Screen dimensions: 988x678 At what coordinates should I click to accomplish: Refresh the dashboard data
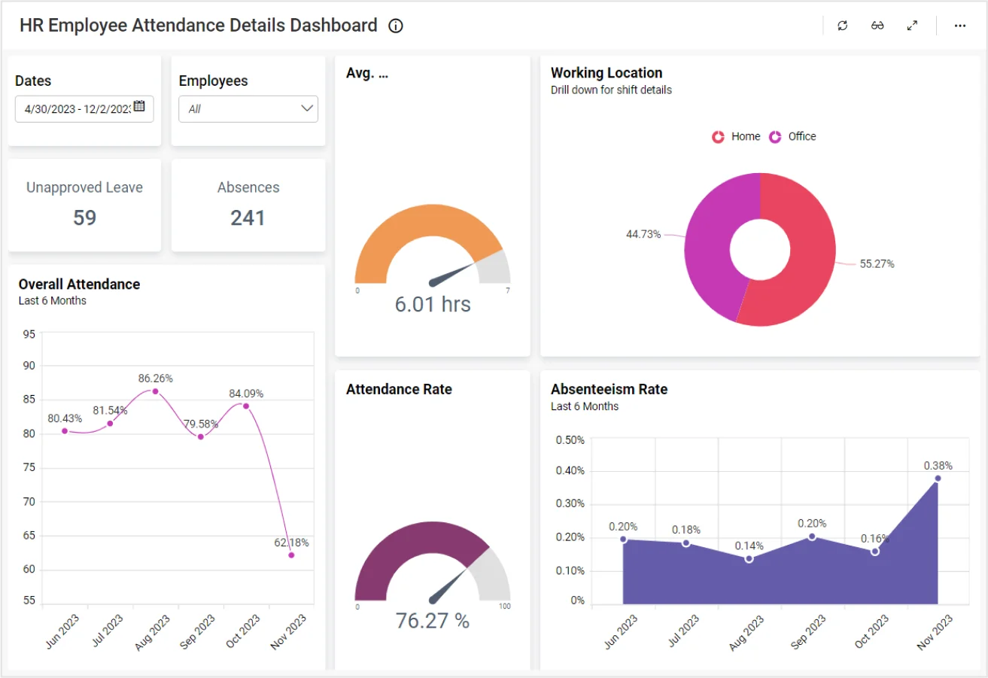coord(842,26)
